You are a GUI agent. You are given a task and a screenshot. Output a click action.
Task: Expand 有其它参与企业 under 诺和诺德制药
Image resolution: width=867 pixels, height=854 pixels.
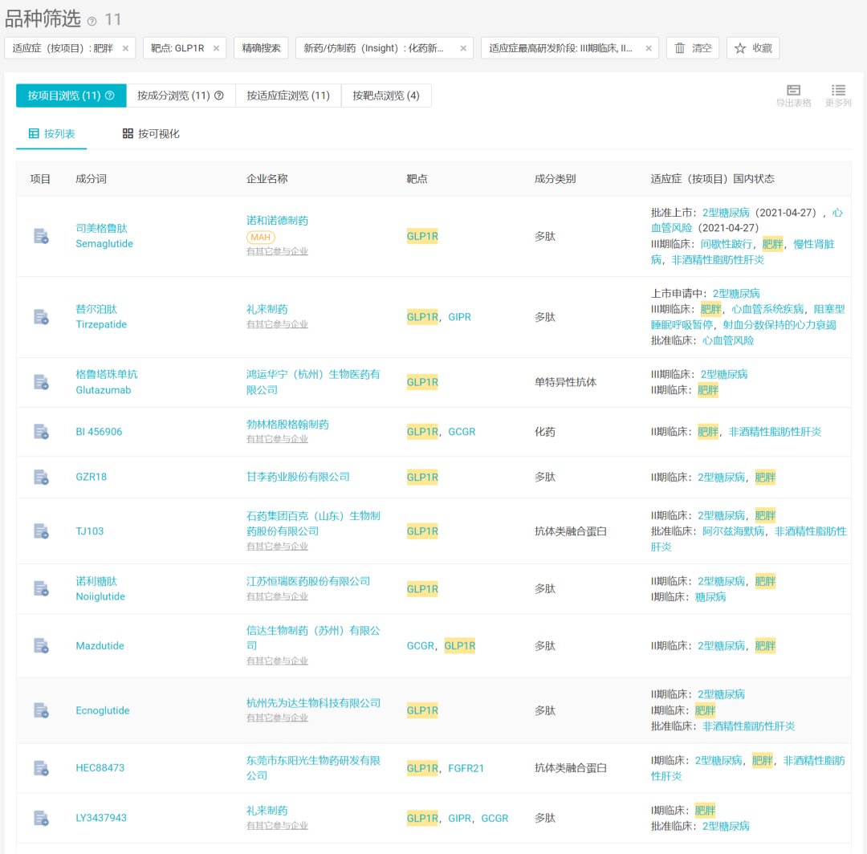[277, 251]
